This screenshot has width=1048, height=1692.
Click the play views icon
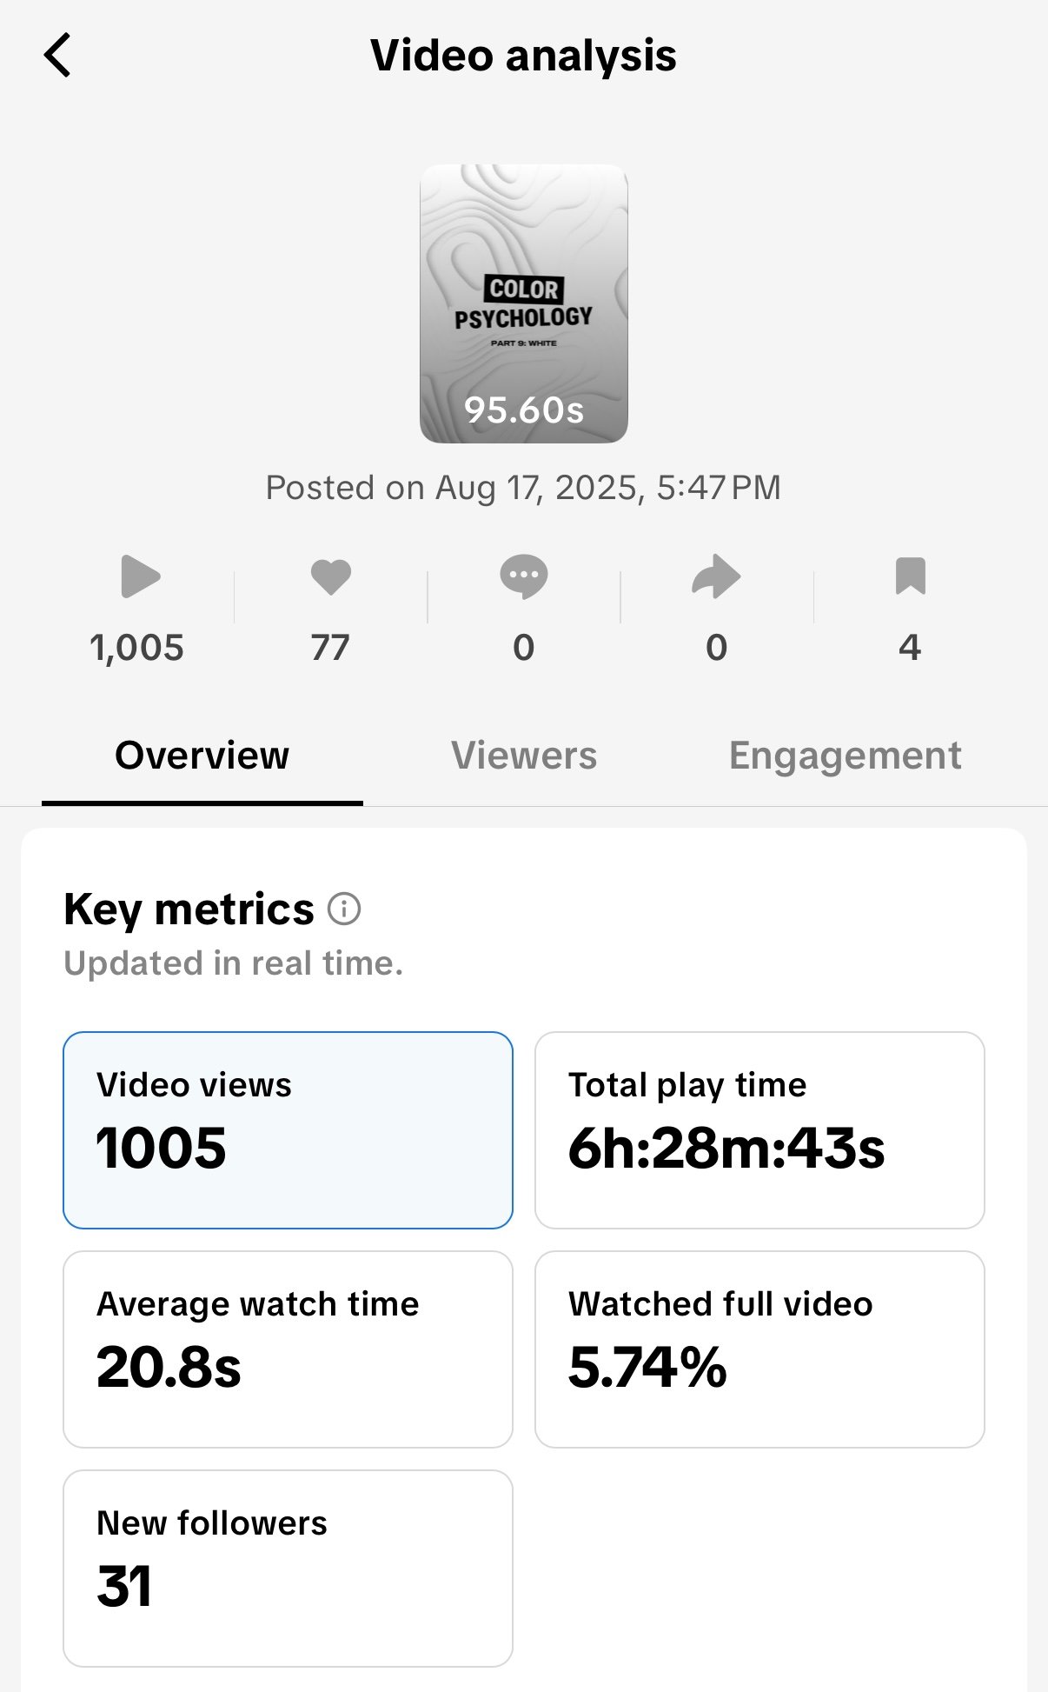(x=140, y=576)
